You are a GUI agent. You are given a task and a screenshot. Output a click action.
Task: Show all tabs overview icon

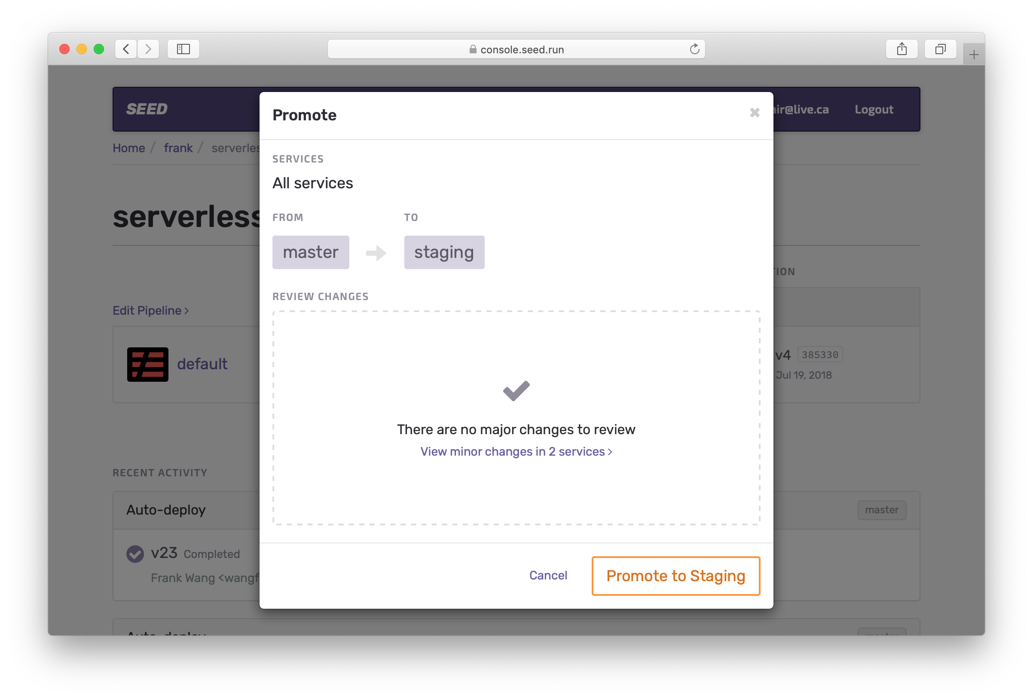940,49
